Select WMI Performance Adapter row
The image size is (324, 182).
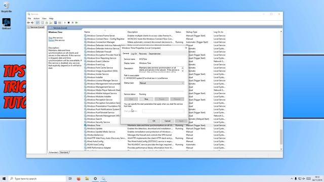155,148
